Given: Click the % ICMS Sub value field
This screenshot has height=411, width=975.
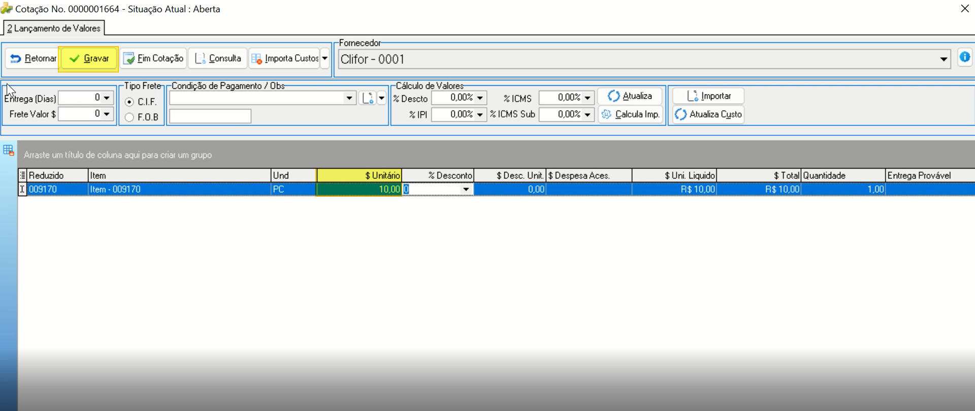Looking at the screenshot, I should click(x=561, y=115).
